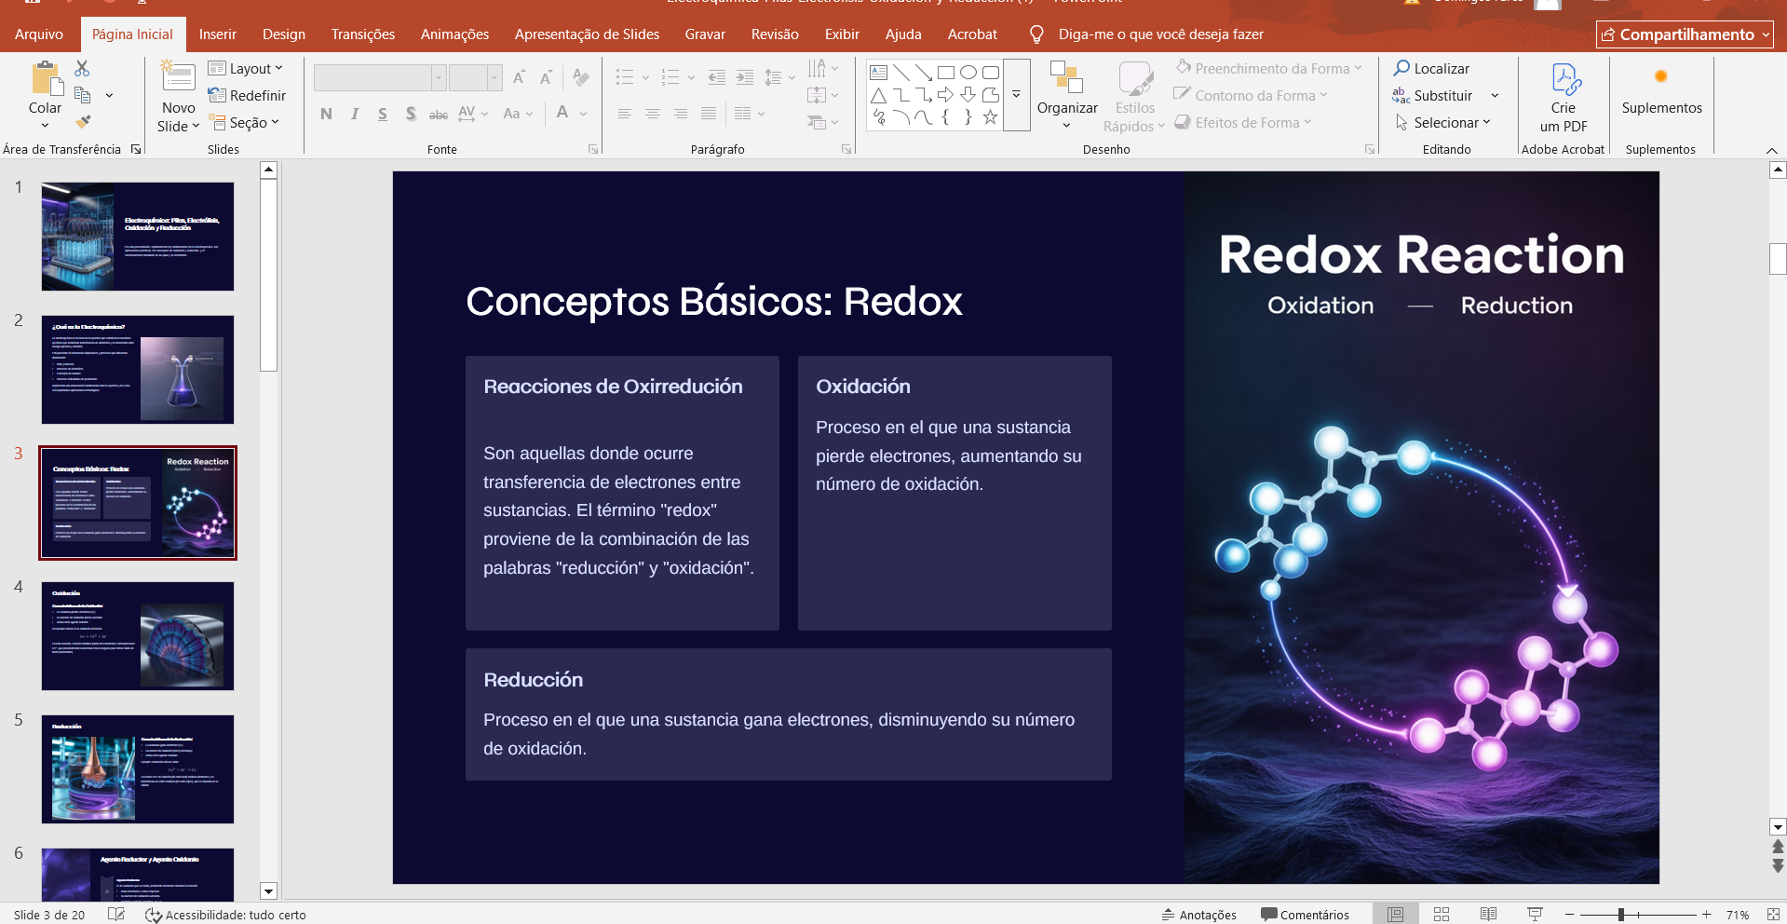Toggle align text right

click(x=681, y=114)
